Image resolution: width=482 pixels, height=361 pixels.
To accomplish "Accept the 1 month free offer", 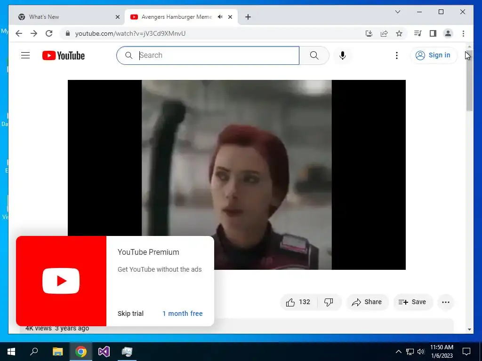I will coord(183,314).
